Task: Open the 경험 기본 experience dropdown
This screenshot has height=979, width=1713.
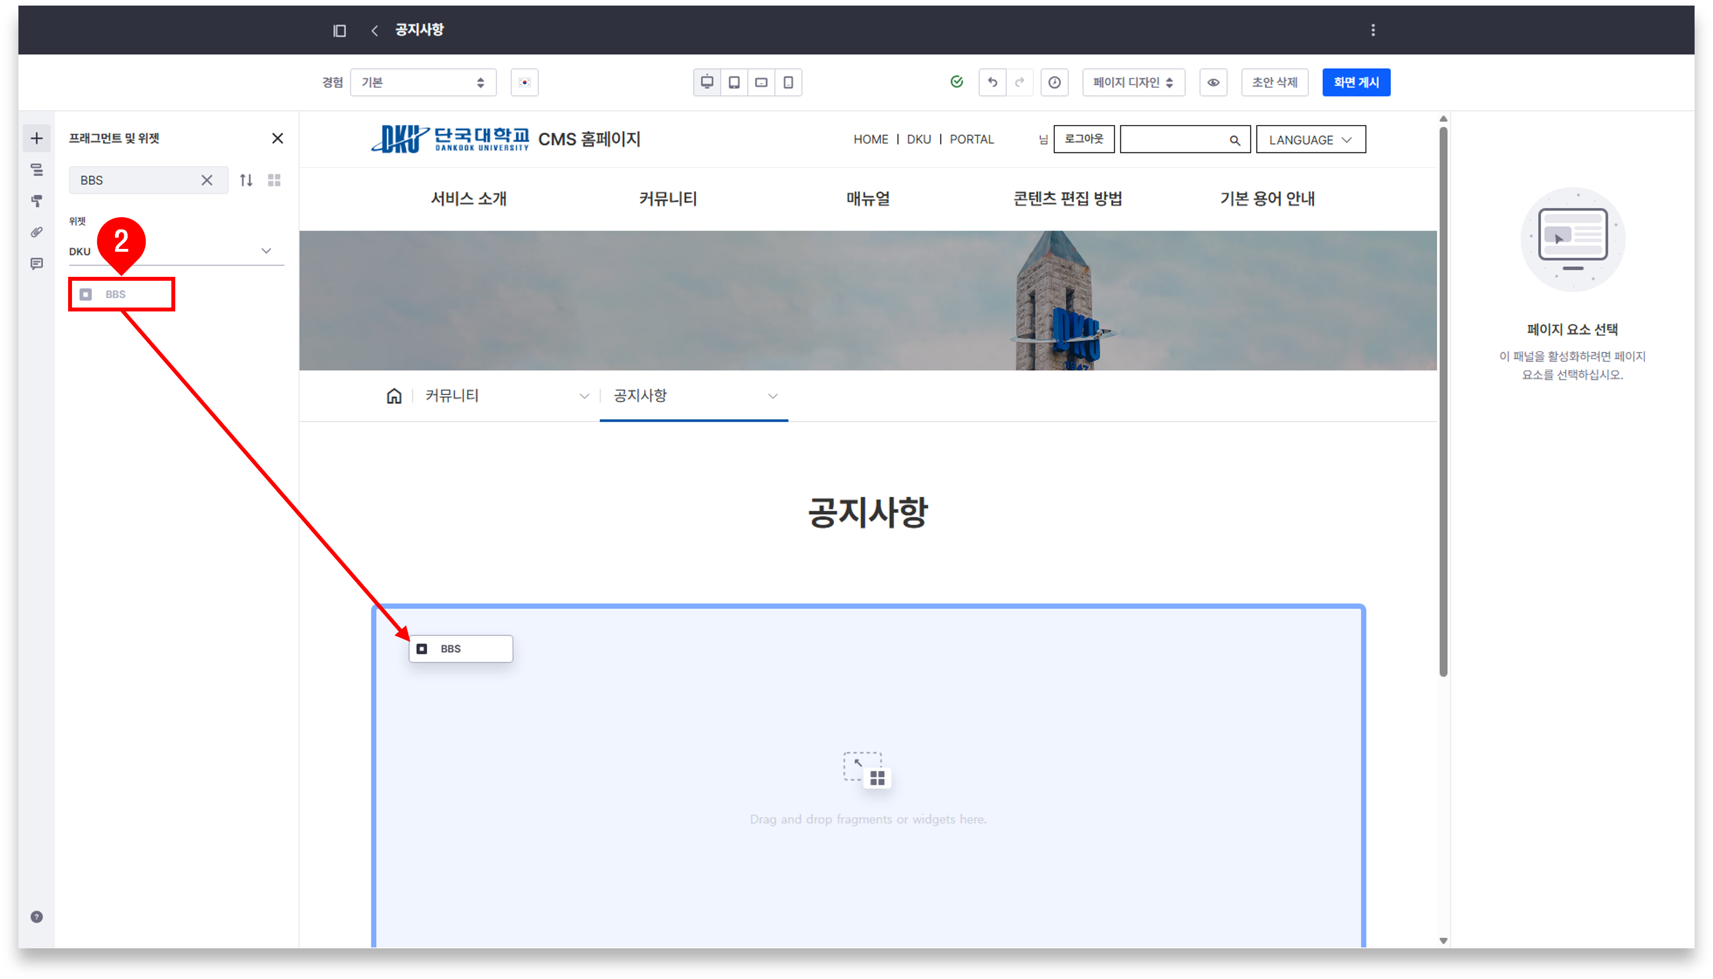Action: (x=423, y=82)
